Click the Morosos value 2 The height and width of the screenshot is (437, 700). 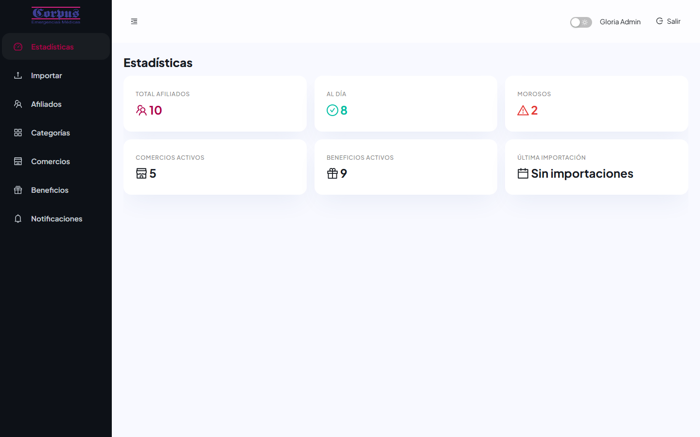pos(534,110)
